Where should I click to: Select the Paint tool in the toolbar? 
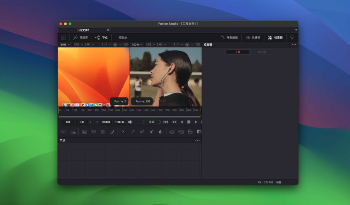pyautogui.click(x=112, y=132)
